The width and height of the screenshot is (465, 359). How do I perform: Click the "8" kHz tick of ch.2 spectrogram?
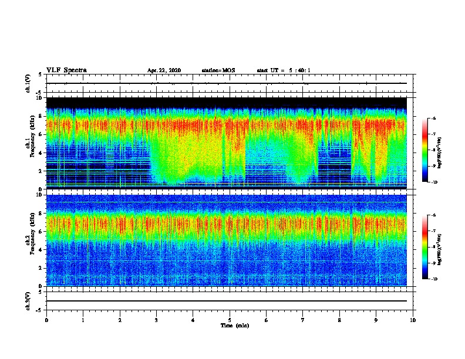41,214
